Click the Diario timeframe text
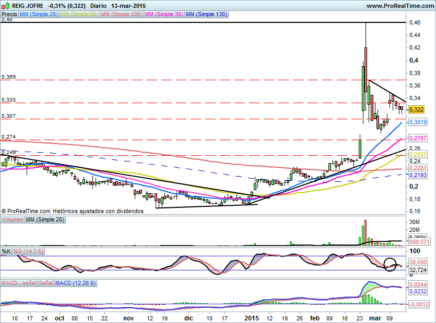Viewport: 436px width, 323px height. [99, 6]
